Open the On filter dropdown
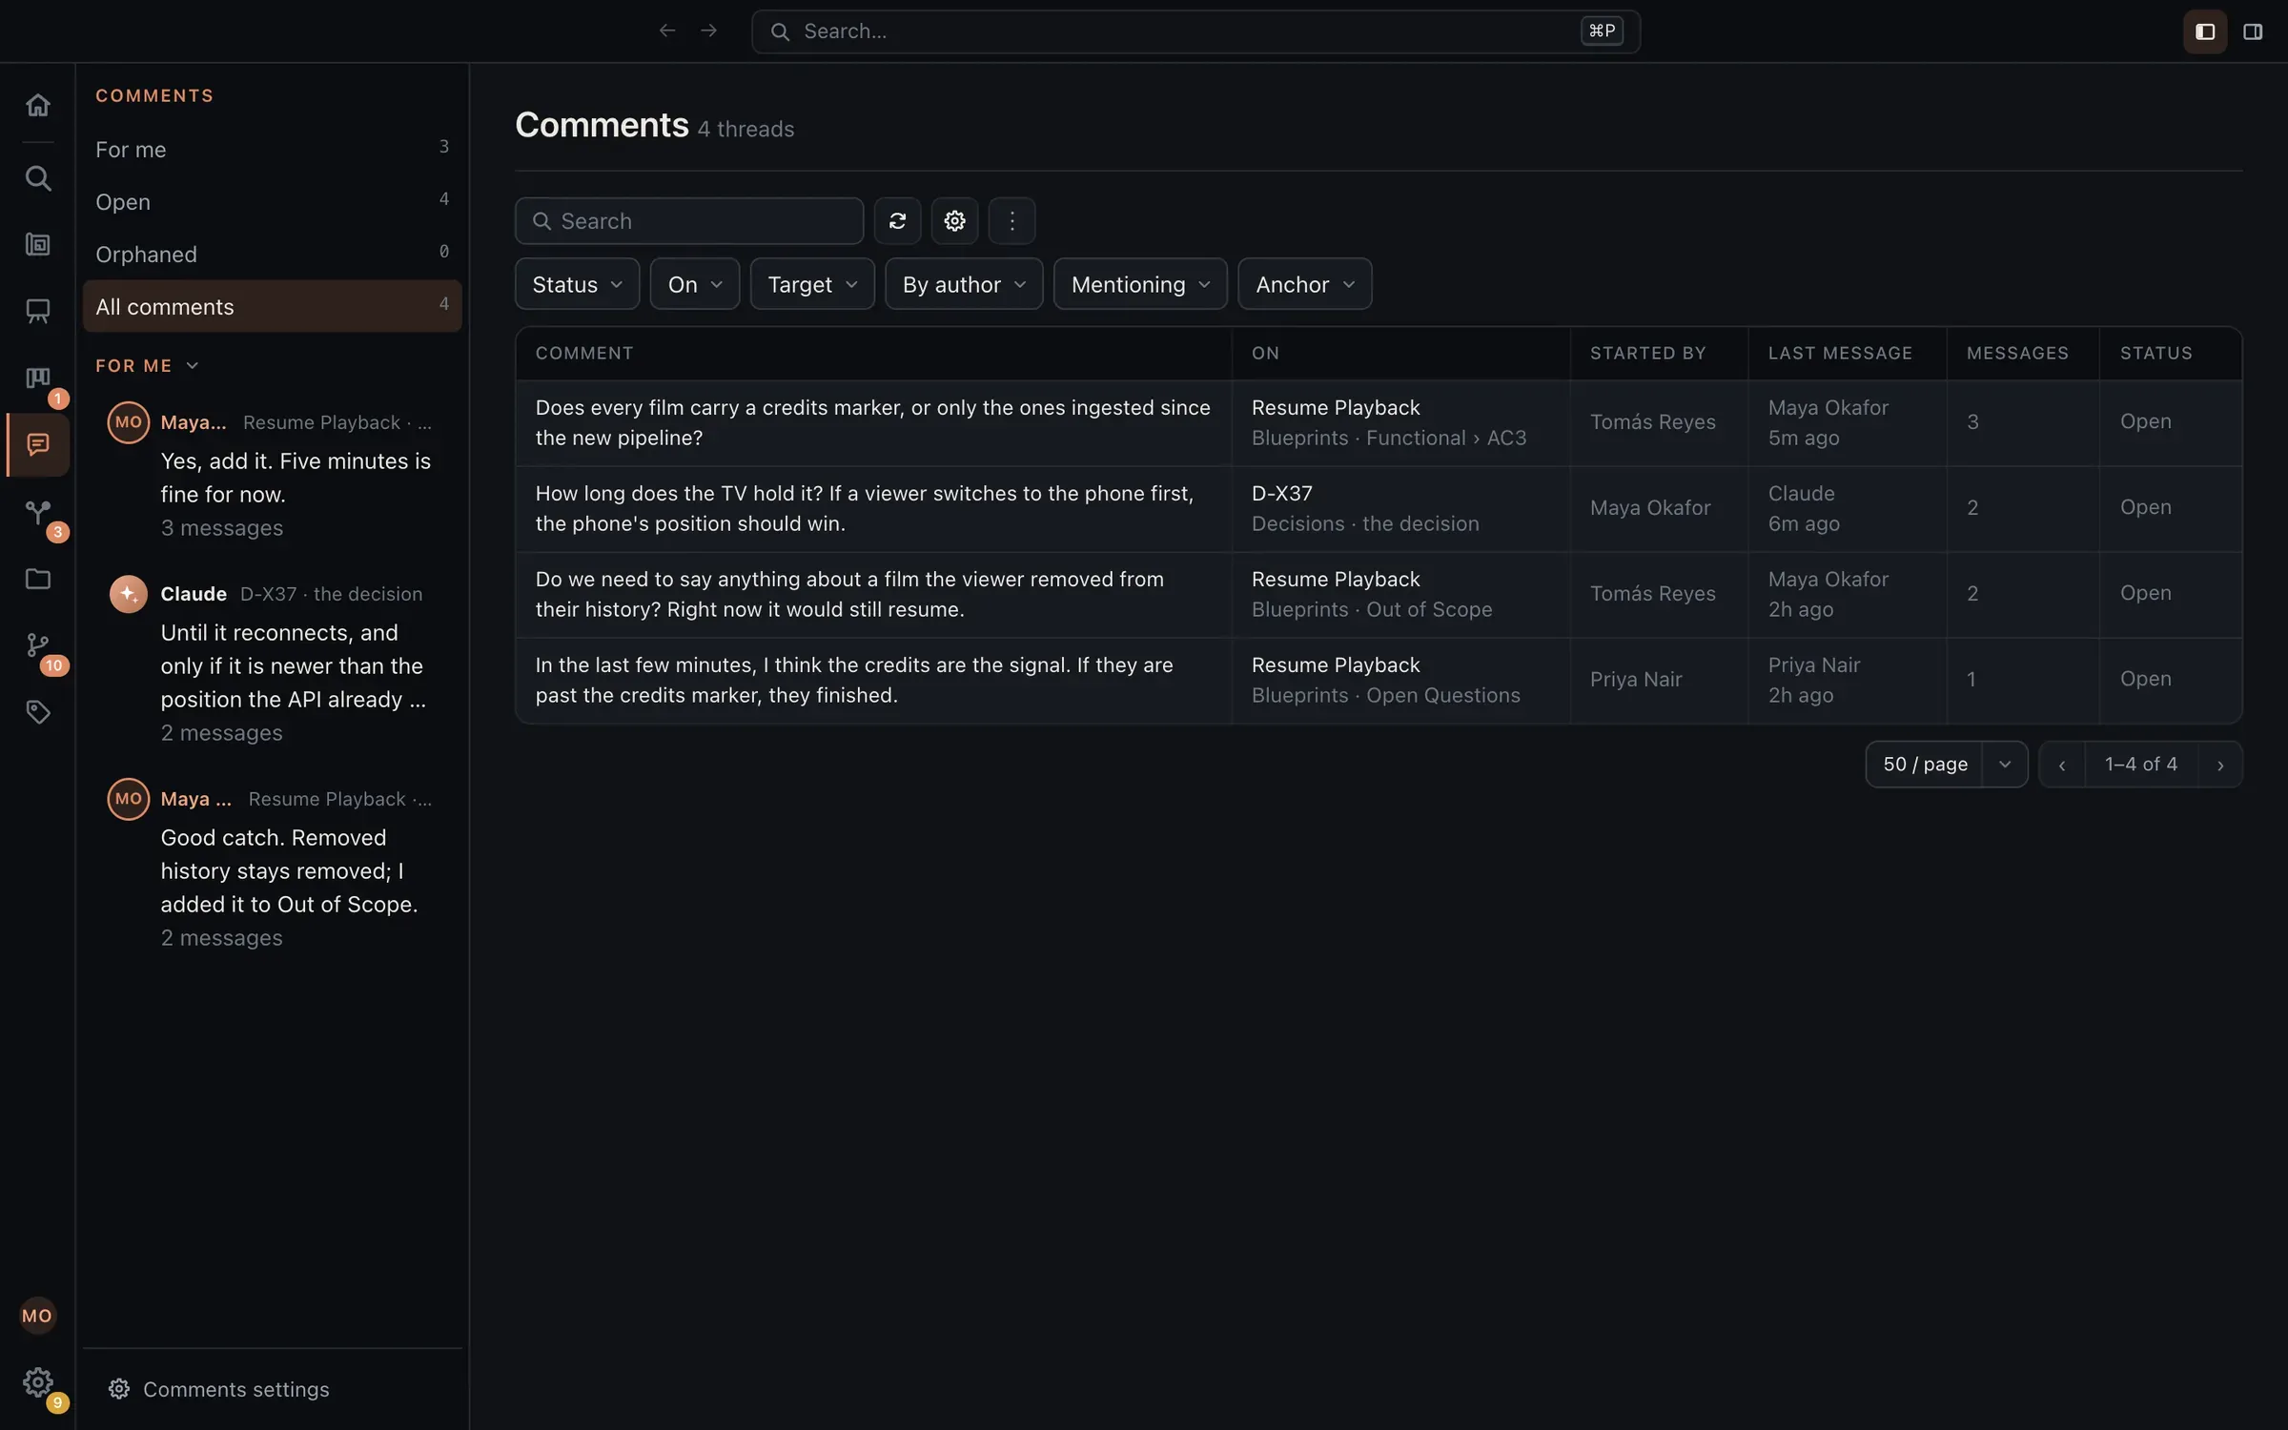This screenshot has width=2288, height=1430. 694,284
